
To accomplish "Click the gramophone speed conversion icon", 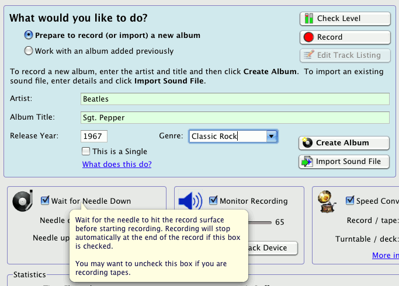I will pos(327,202).
